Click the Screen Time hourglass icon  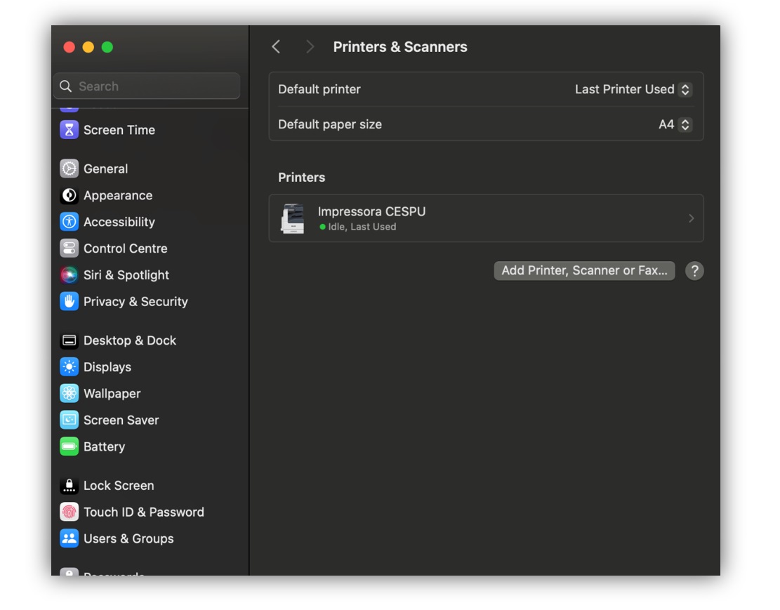(69, 130)
